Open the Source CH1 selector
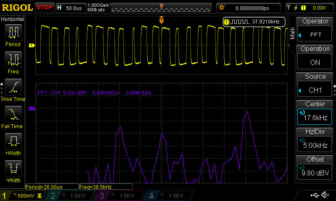 315,85
